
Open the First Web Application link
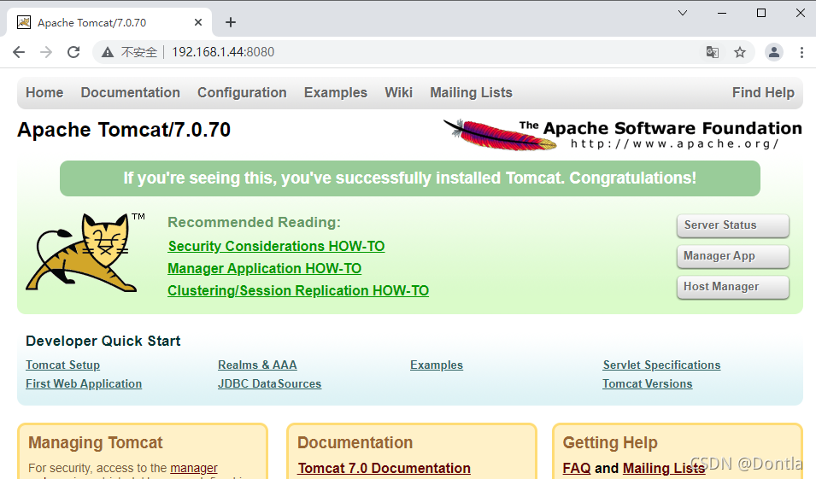(84, 384)
